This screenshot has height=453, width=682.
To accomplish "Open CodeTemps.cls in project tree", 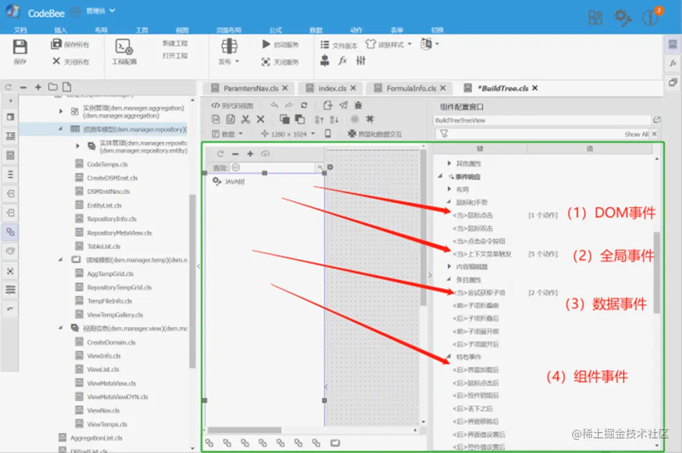I will (107, 164).
